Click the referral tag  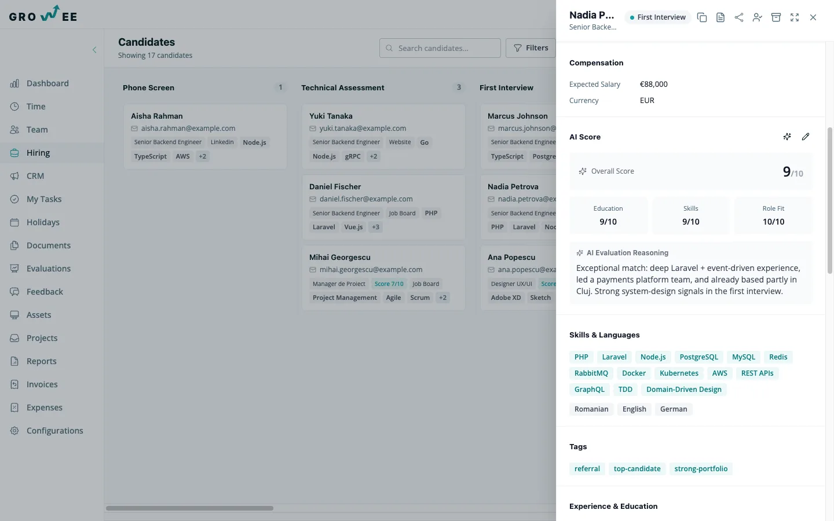point(587,469)
